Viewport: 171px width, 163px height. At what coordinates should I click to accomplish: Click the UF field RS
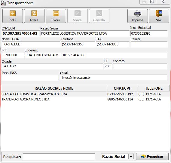108,66
